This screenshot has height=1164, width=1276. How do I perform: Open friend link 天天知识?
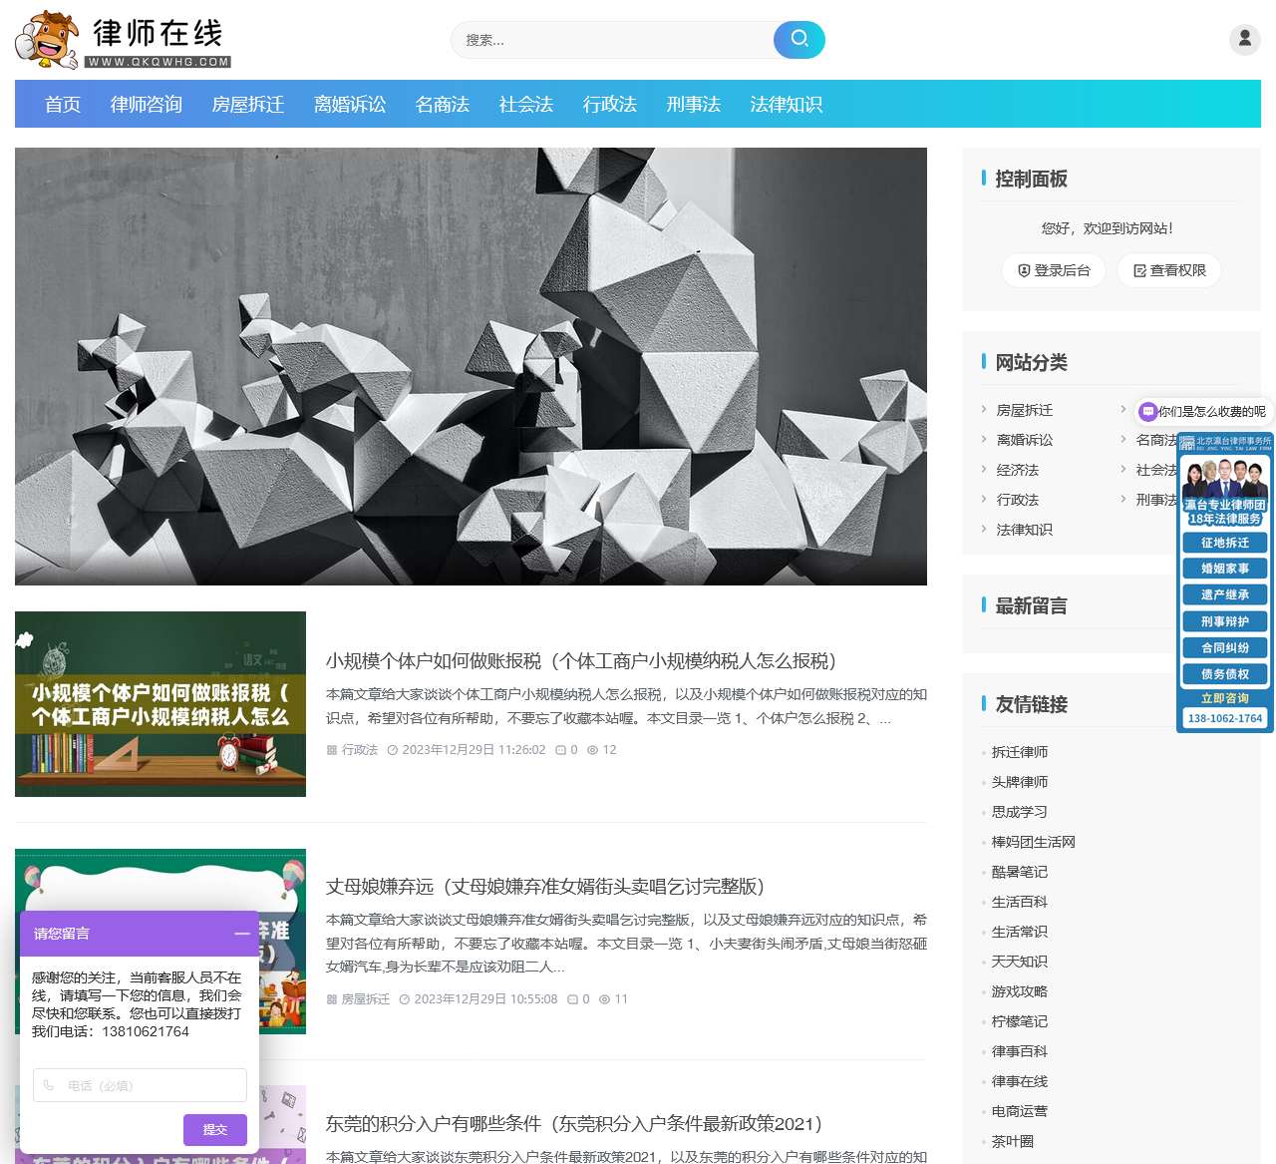[x=1020, y=962]
